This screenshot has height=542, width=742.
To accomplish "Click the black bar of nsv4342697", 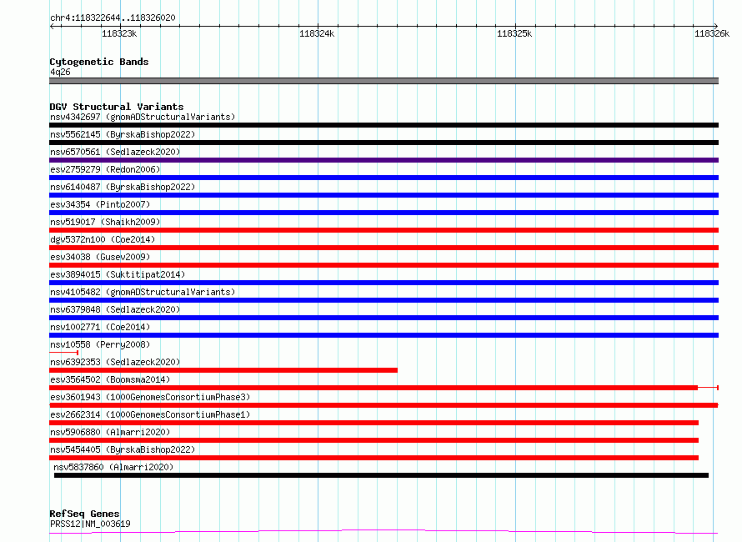I will (384, 125).
